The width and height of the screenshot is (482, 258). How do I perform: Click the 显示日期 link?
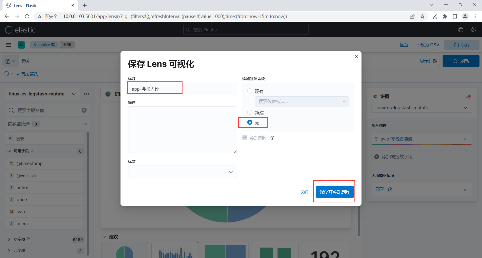point(428,61)
